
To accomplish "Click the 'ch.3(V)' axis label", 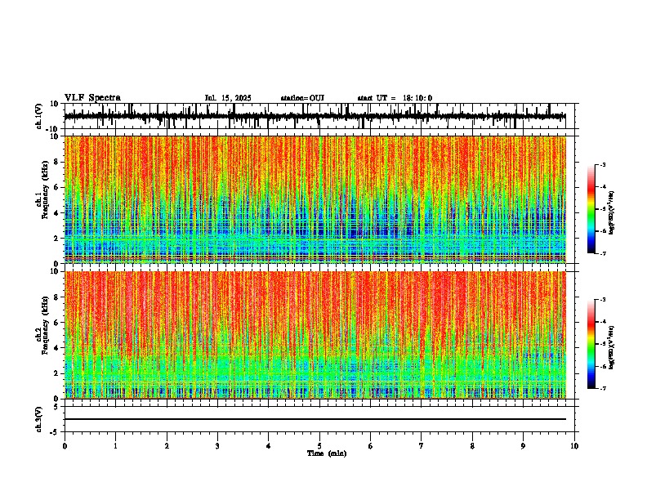I will [x=38, y=419].
